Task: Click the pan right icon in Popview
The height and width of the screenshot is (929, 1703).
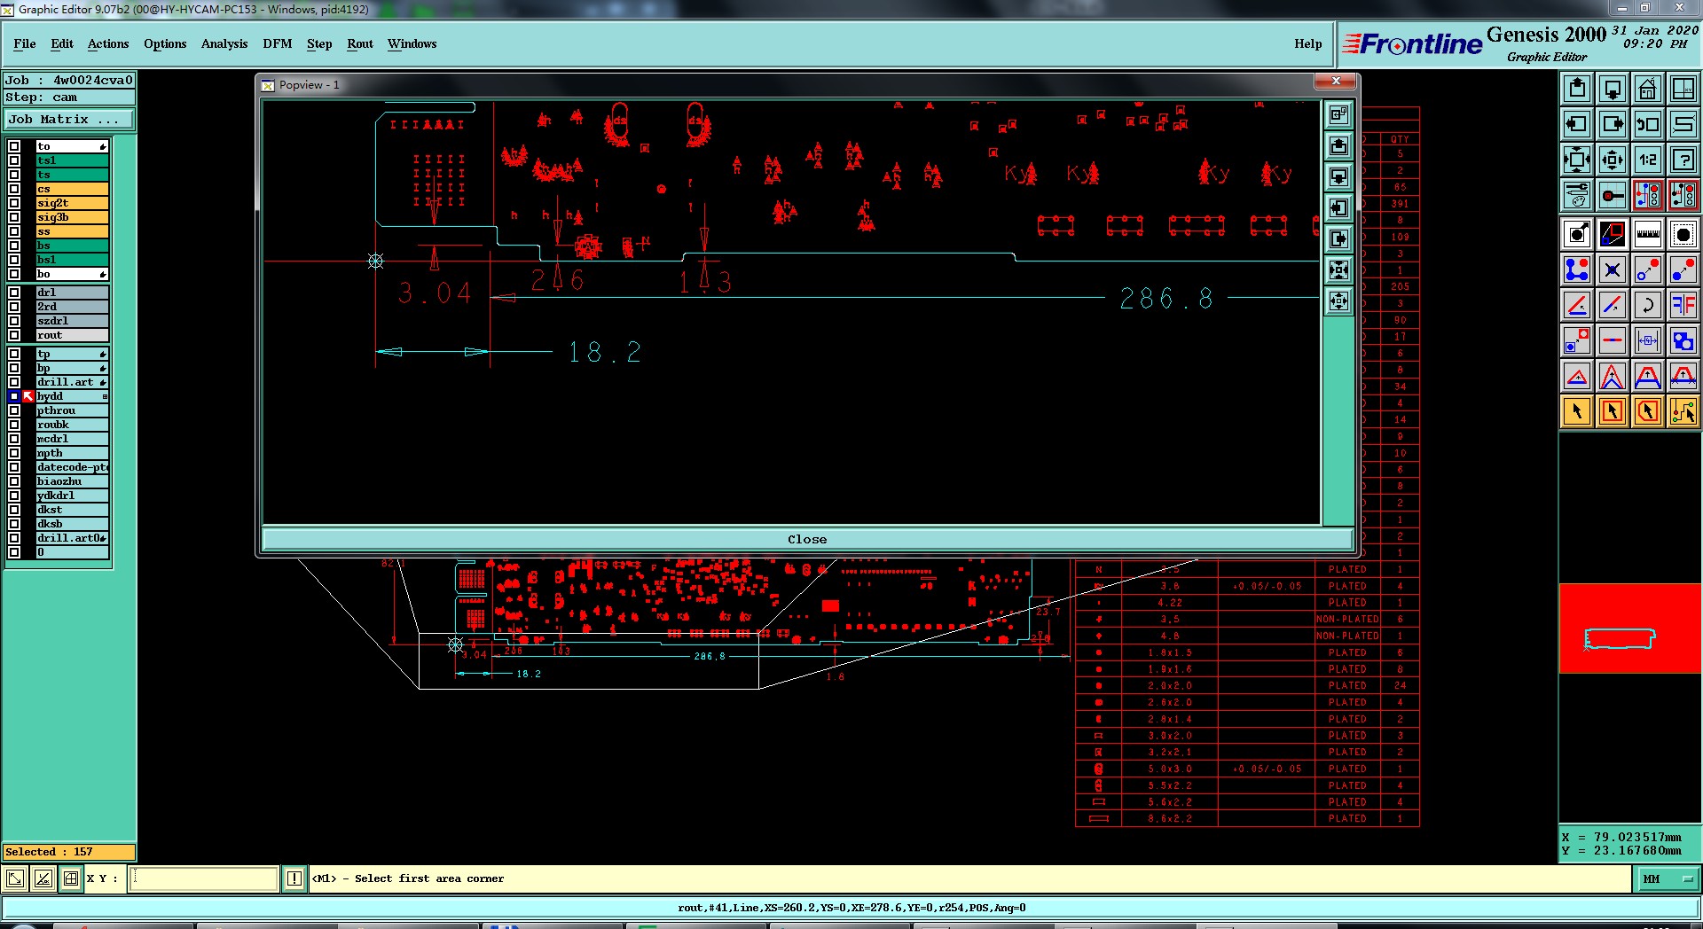Action: [x=1338, y=238]
